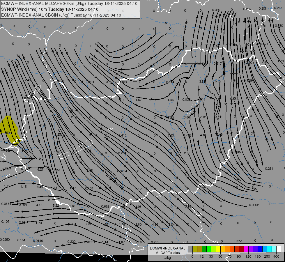Viewport: 285px width, 262px height.
Task: Click the legend label 'ECMWF-INDEX-ANAL'
Action: (x=168, y=248)
